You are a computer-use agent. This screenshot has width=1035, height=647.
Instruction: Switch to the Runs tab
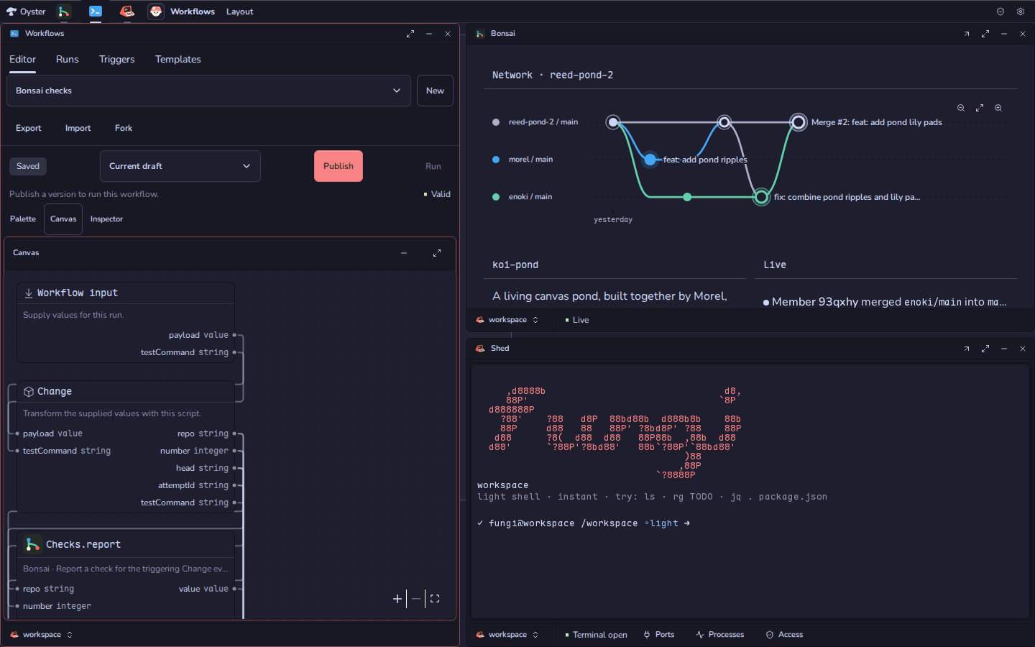[x=68, y=60]
